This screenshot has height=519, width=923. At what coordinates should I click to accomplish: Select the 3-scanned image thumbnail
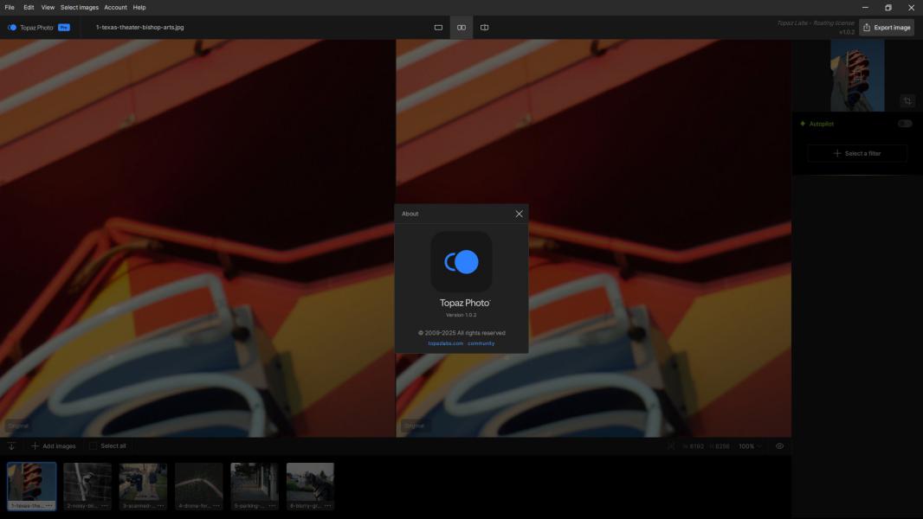pos(143,482)
